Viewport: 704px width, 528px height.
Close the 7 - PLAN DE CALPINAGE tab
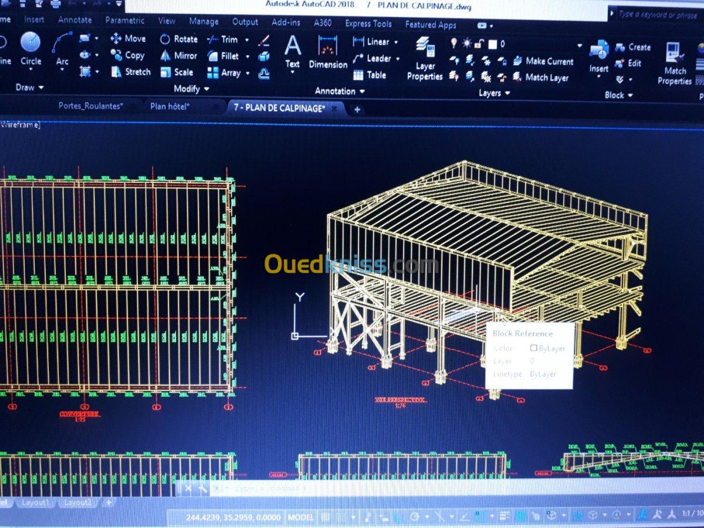tap(334, 109)
